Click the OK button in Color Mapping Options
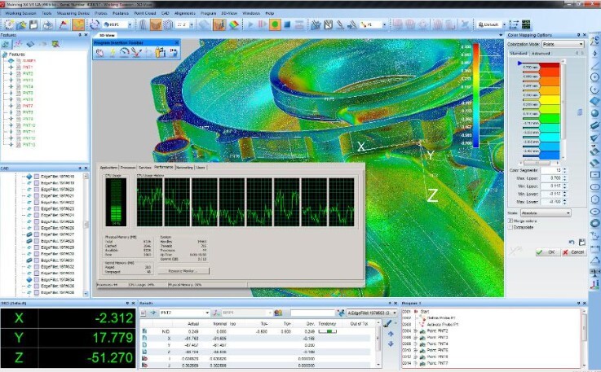The image size is (601, 372). (x=548, y=252)
